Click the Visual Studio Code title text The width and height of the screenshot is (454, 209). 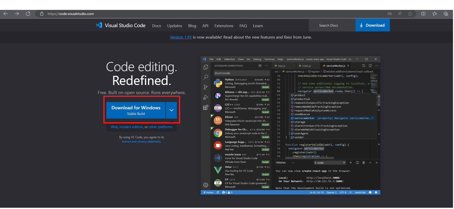125,25
